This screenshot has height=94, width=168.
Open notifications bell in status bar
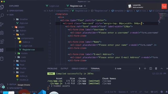pyautogui.click(x=167, y=92)
